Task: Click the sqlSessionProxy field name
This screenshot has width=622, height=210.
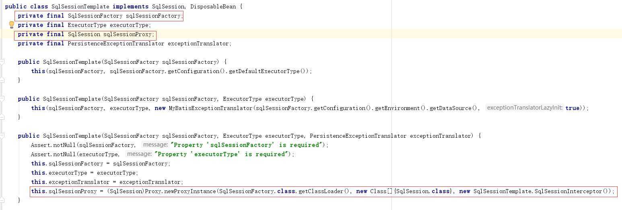Action: [x=127, y=35]
